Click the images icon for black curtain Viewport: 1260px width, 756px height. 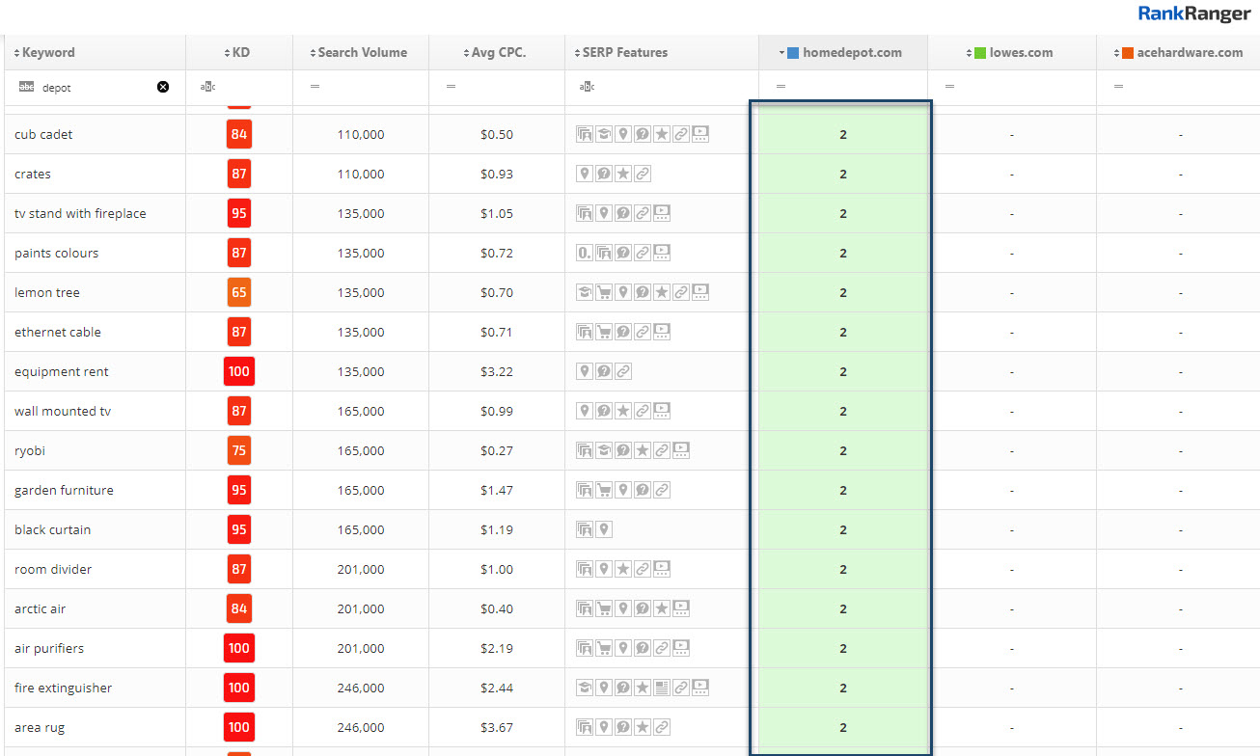(x=585, y=529)
